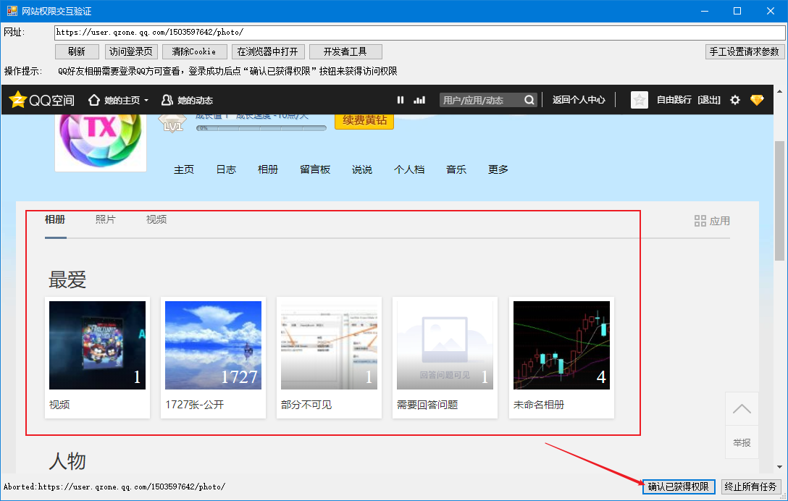Click the search magnifier icon
Screen dimensions: 788x501
coord(529,100)
